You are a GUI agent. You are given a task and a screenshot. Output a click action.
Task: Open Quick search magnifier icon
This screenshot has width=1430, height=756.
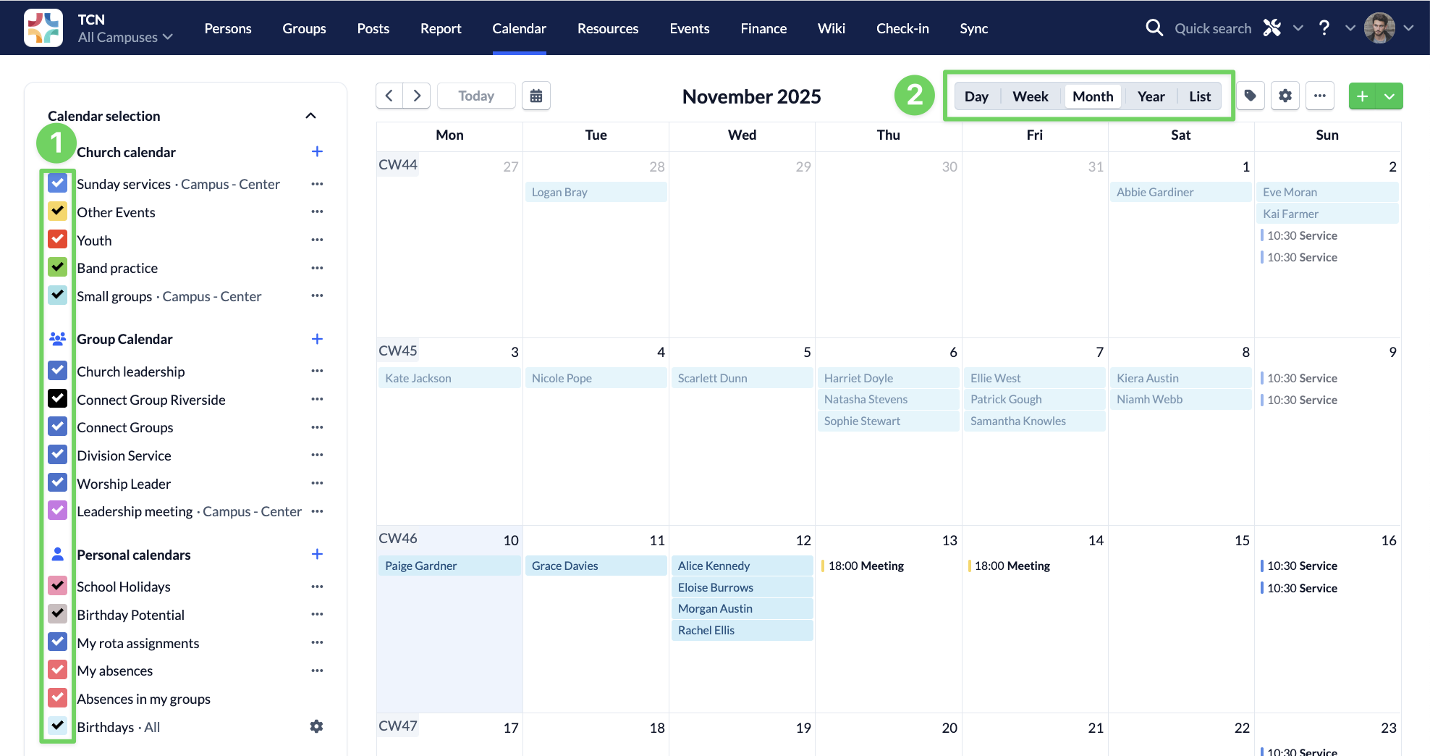[1154, 28]
